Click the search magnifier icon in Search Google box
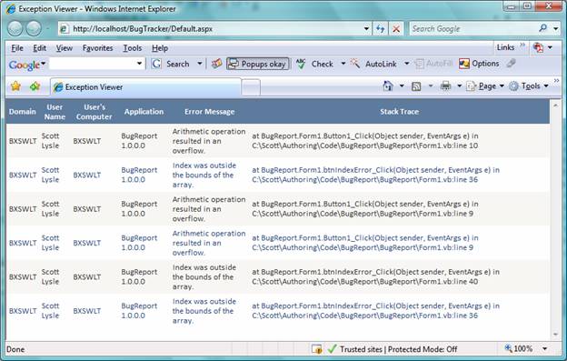567x361 pixels. pyautogui.click(x=542, y=28)
